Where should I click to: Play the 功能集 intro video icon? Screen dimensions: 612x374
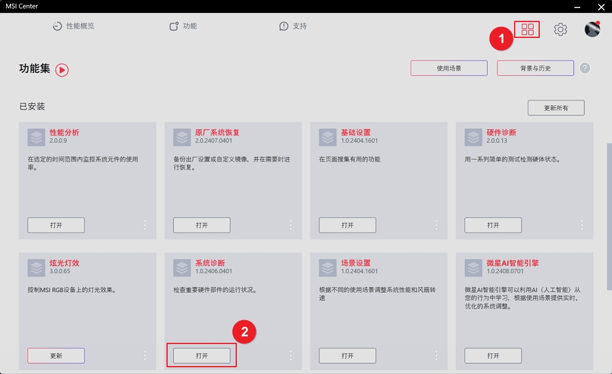[x=62, y=70]
